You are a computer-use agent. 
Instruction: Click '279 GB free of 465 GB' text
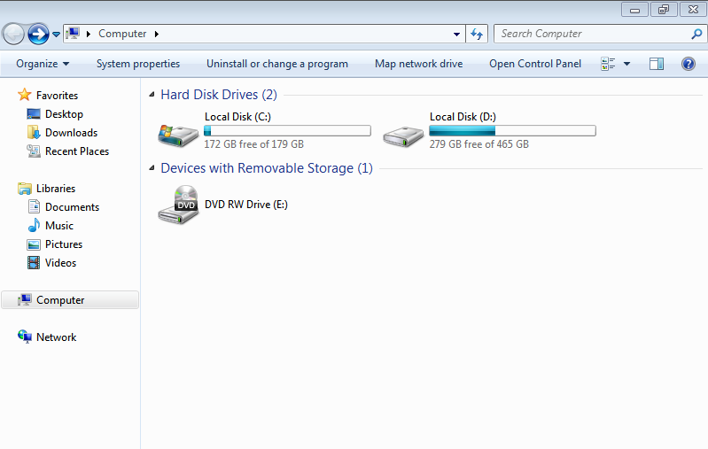pyautogui.click(x=479, y=144)
